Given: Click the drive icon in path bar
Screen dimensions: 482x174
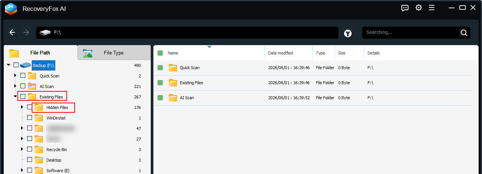Looking at the screenshot, I should point(45,33).
